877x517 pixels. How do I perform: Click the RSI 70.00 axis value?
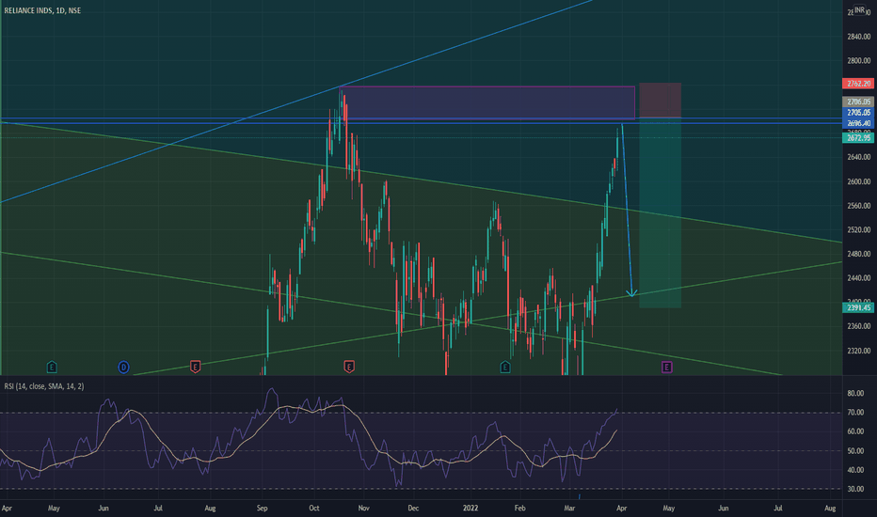click(x=855, y=413)
